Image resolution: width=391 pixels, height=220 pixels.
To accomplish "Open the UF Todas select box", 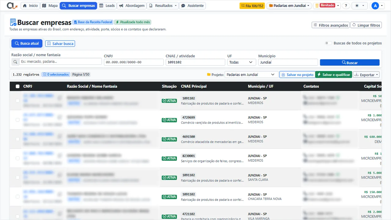I will tap(242, 62).
